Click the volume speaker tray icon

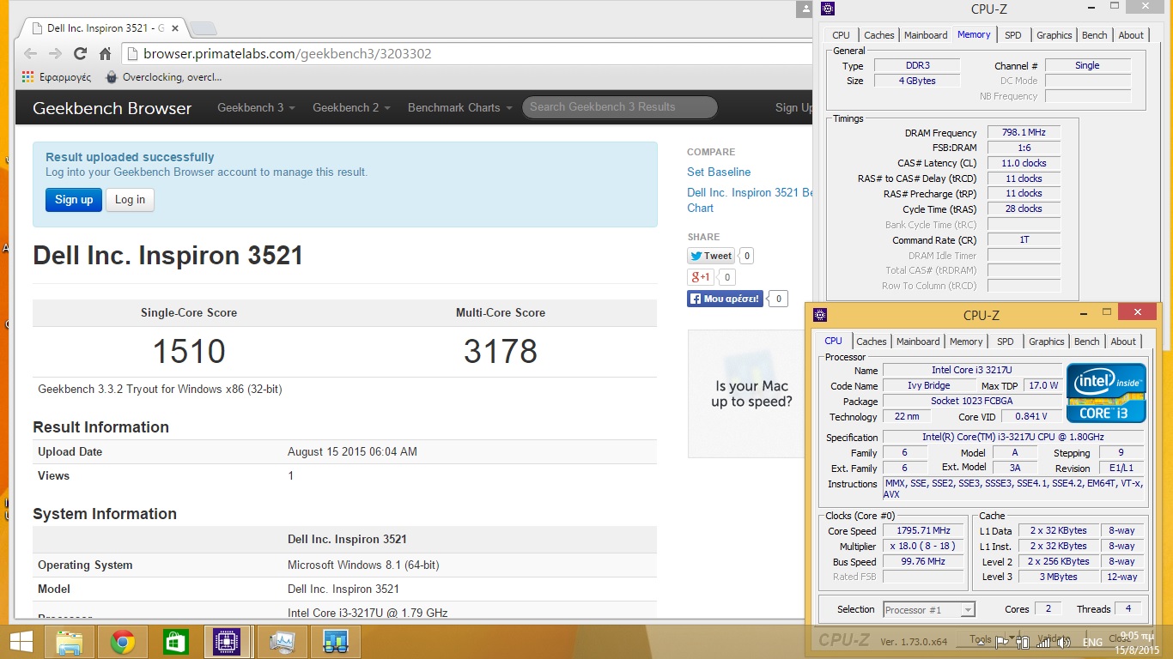click(1064, 642)
